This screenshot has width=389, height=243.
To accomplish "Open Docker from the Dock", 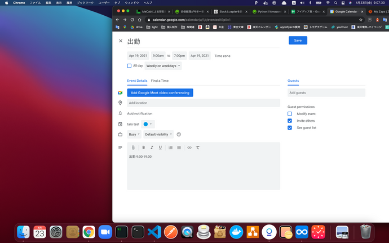I will pyautogui.click(x=236, y=232).
